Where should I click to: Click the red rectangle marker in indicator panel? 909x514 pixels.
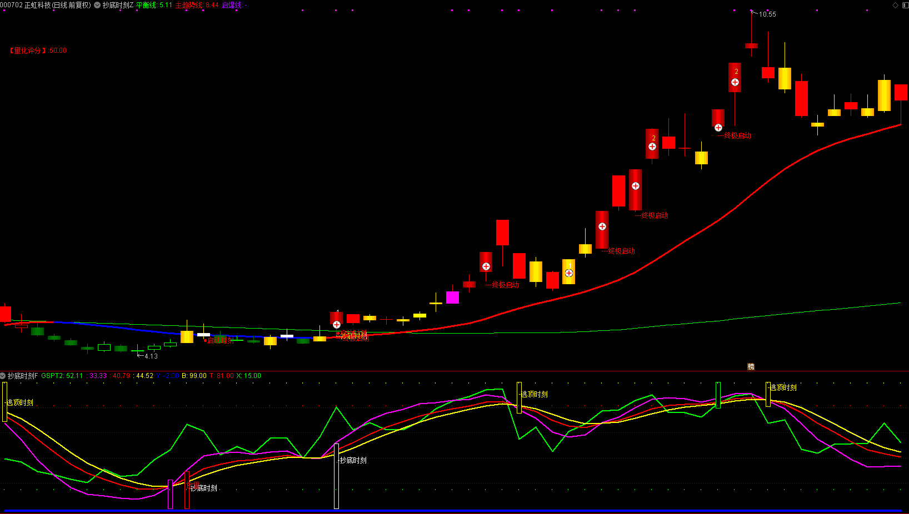pos(187,490)
